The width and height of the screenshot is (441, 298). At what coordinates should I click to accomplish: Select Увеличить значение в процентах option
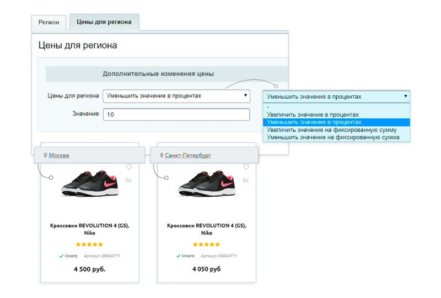coord(313,115)
